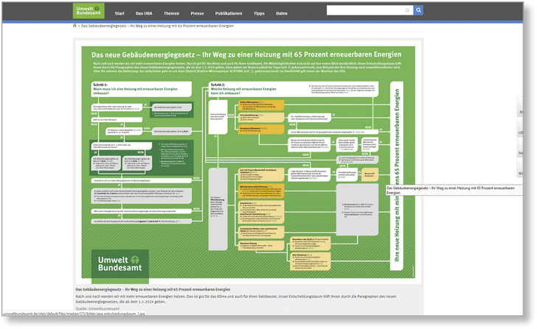Open the Publikationen menu item
Screen dimensions: 537x329
229,14
